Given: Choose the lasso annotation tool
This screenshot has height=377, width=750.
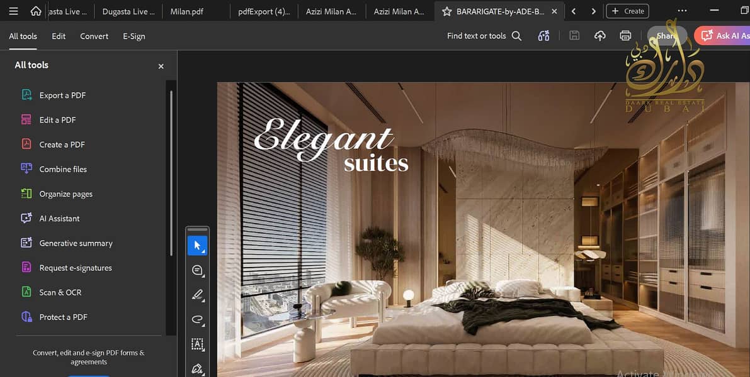Looking at the screenshot, I should 196,319.
